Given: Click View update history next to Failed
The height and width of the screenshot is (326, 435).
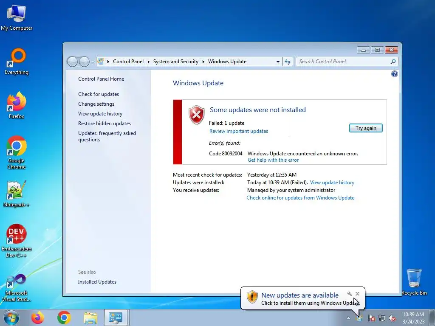Looking at the screenshot, I should (332, 183).
